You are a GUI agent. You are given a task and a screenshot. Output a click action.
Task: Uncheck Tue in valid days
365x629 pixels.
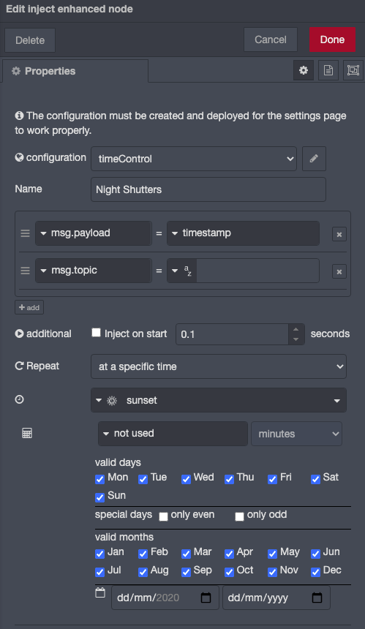143,479
